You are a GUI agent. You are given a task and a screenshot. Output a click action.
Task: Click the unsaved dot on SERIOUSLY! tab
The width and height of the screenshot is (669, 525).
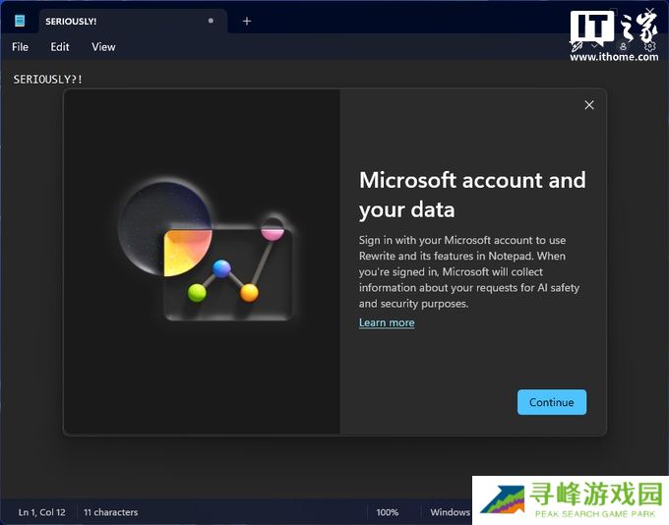(x=211, y=21)
